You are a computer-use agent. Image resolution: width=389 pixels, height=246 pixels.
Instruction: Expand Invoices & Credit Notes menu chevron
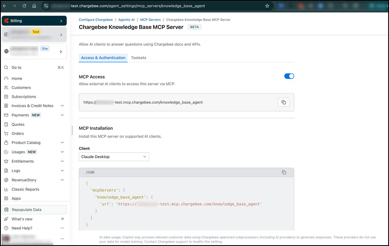coord(62,106)
